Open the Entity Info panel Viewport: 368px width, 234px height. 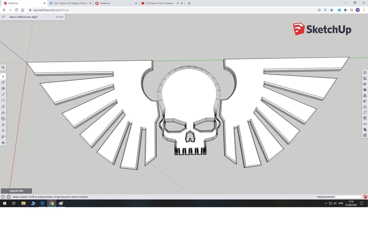tap(365, 73)
